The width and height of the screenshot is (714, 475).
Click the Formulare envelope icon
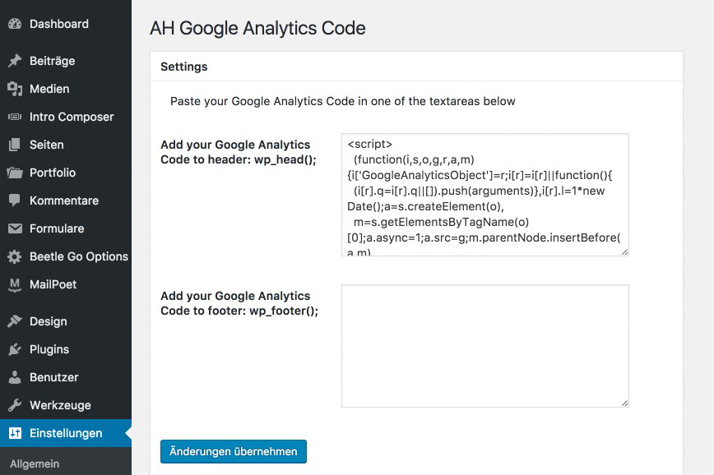pyautogui.click(x=15, y=228)
